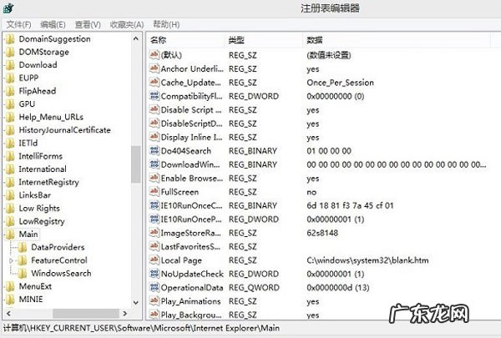Click the string icon of Local Page value
501x338 pixels.
tap(154, 260)
